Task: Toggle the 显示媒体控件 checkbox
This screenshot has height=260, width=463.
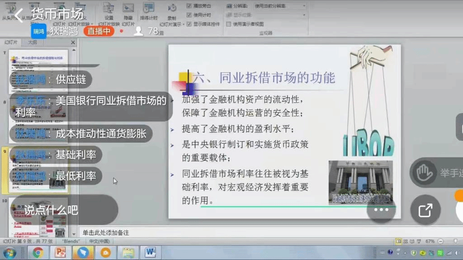Action: coord(189,24)
